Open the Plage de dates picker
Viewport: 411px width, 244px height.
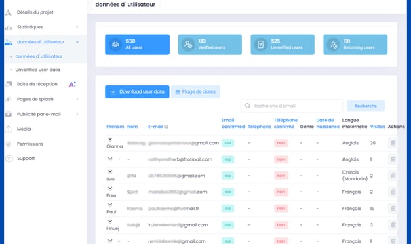[x=195, y=91]
